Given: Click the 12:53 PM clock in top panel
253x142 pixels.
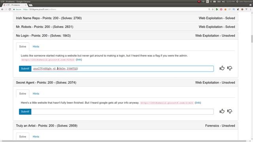Looking at the screenshot, I should (x=230, y=2).
